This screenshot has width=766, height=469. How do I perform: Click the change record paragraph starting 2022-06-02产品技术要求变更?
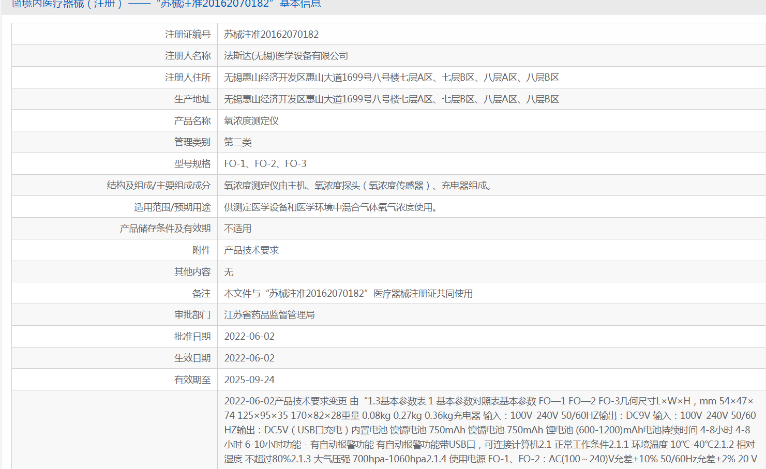click(490, 430)
